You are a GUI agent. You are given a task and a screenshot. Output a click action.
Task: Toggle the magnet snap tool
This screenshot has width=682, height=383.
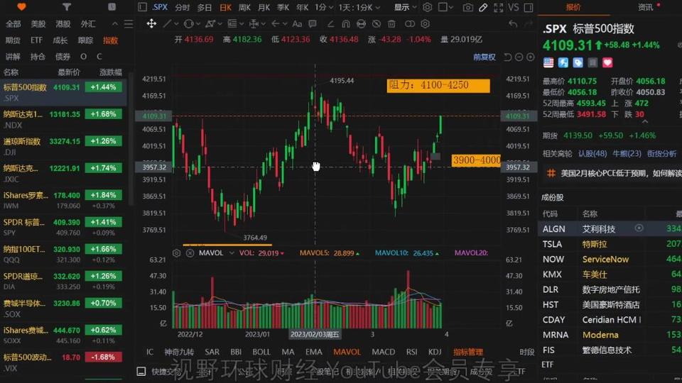pos(346,23)
